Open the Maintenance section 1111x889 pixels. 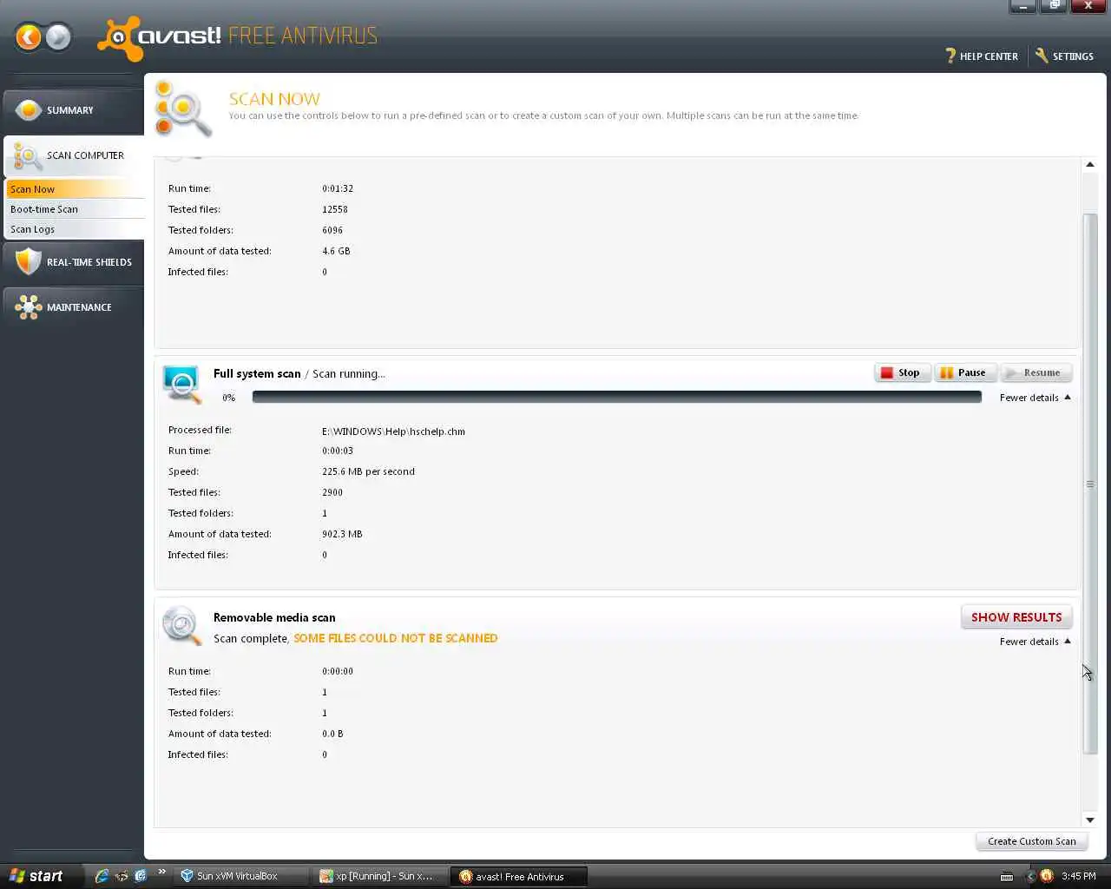click(73, 306)
